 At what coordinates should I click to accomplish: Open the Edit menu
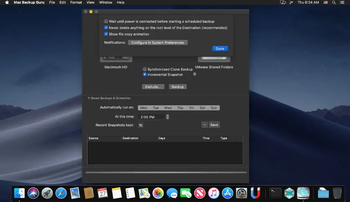pyautogui.click(x=62, y=3)
